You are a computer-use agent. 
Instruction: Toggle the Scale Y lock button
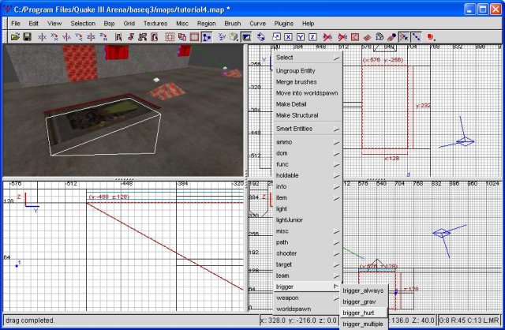301,37
